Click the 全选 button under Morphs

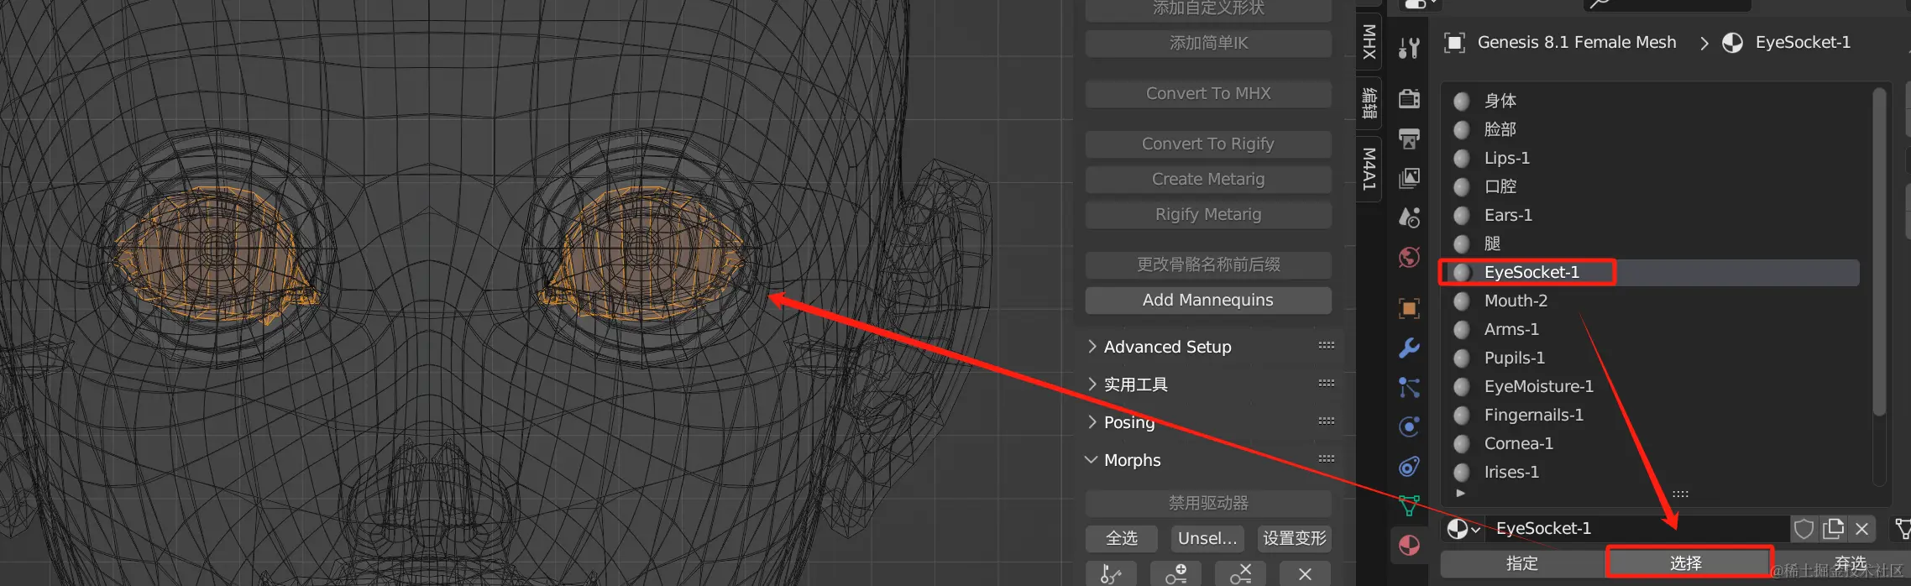1122,538
